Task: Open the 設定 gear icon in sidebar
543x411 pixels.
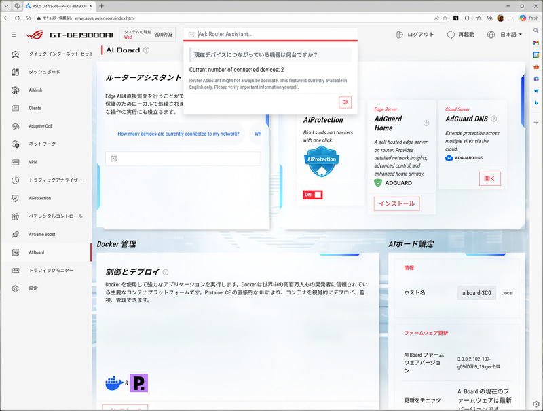Action: pyautogui.click(x=15, y=288)
